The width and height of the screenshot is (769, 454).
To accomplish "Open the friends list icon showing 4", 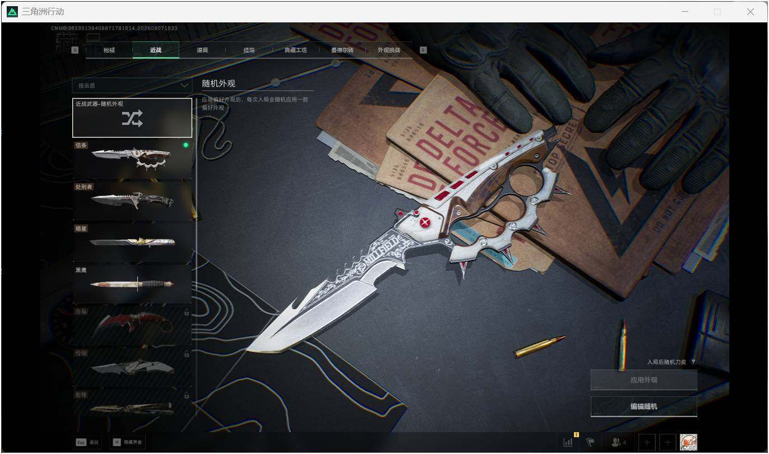I will pos(619,442).
